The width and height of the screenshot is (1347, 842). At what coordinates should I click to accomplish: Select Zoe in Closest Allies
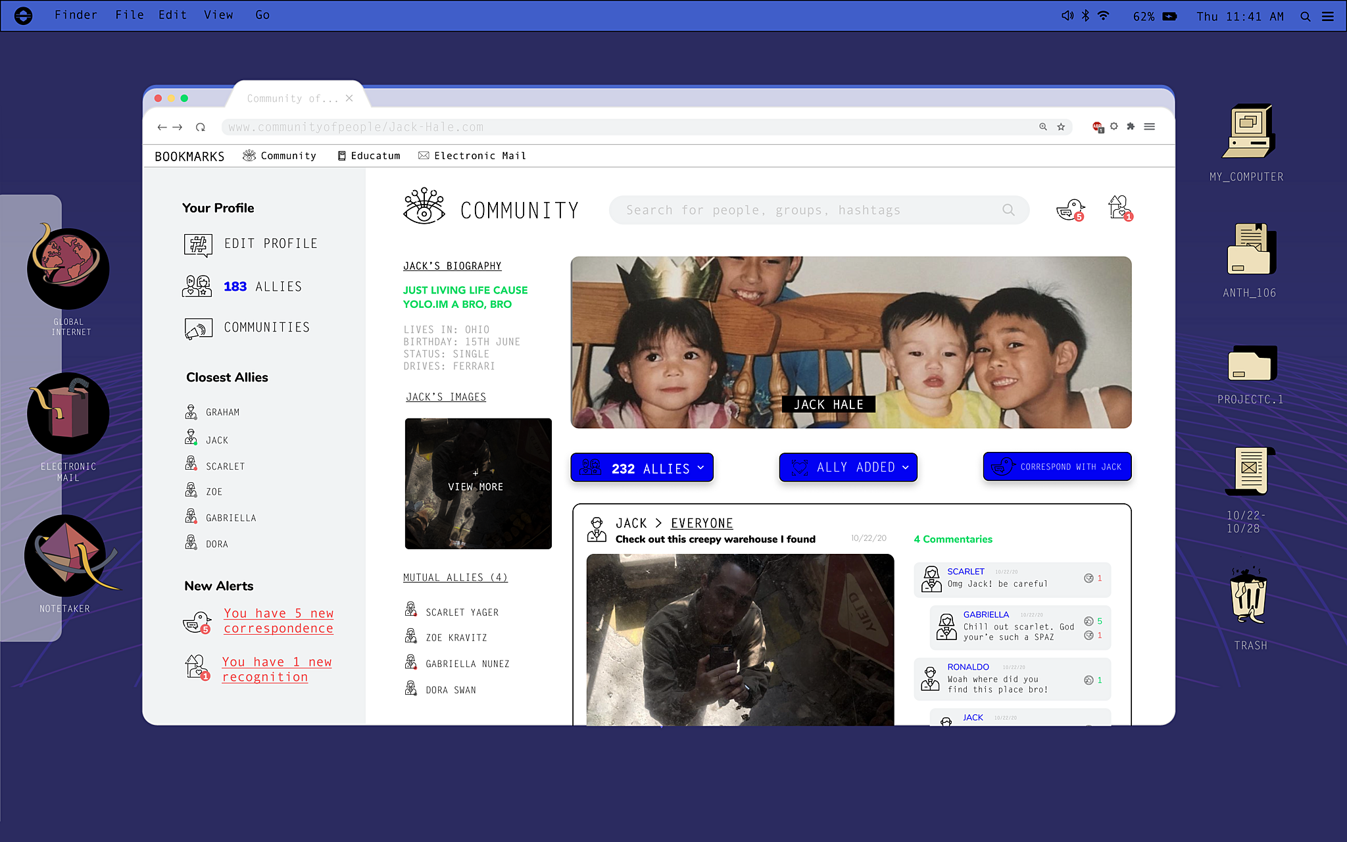point(204,491)
